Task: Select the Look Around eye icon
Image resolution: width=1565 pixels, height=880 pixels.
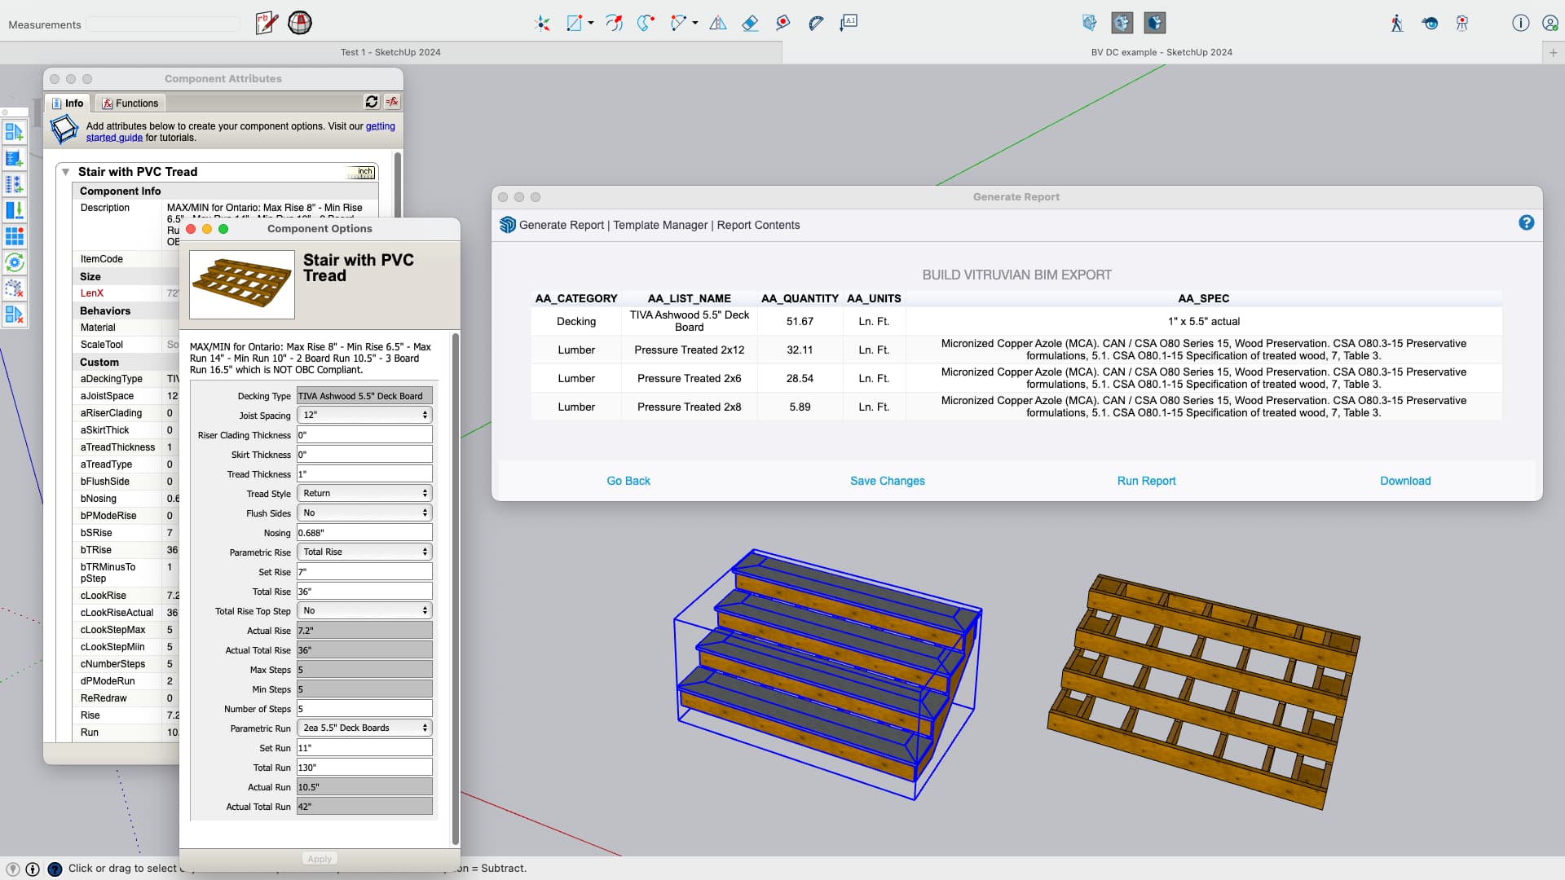Action: [x=1430, y=24]
